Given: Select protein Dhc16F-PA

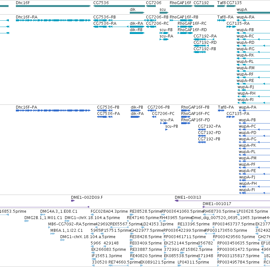Looking at the screenshot, I should 53,110.
